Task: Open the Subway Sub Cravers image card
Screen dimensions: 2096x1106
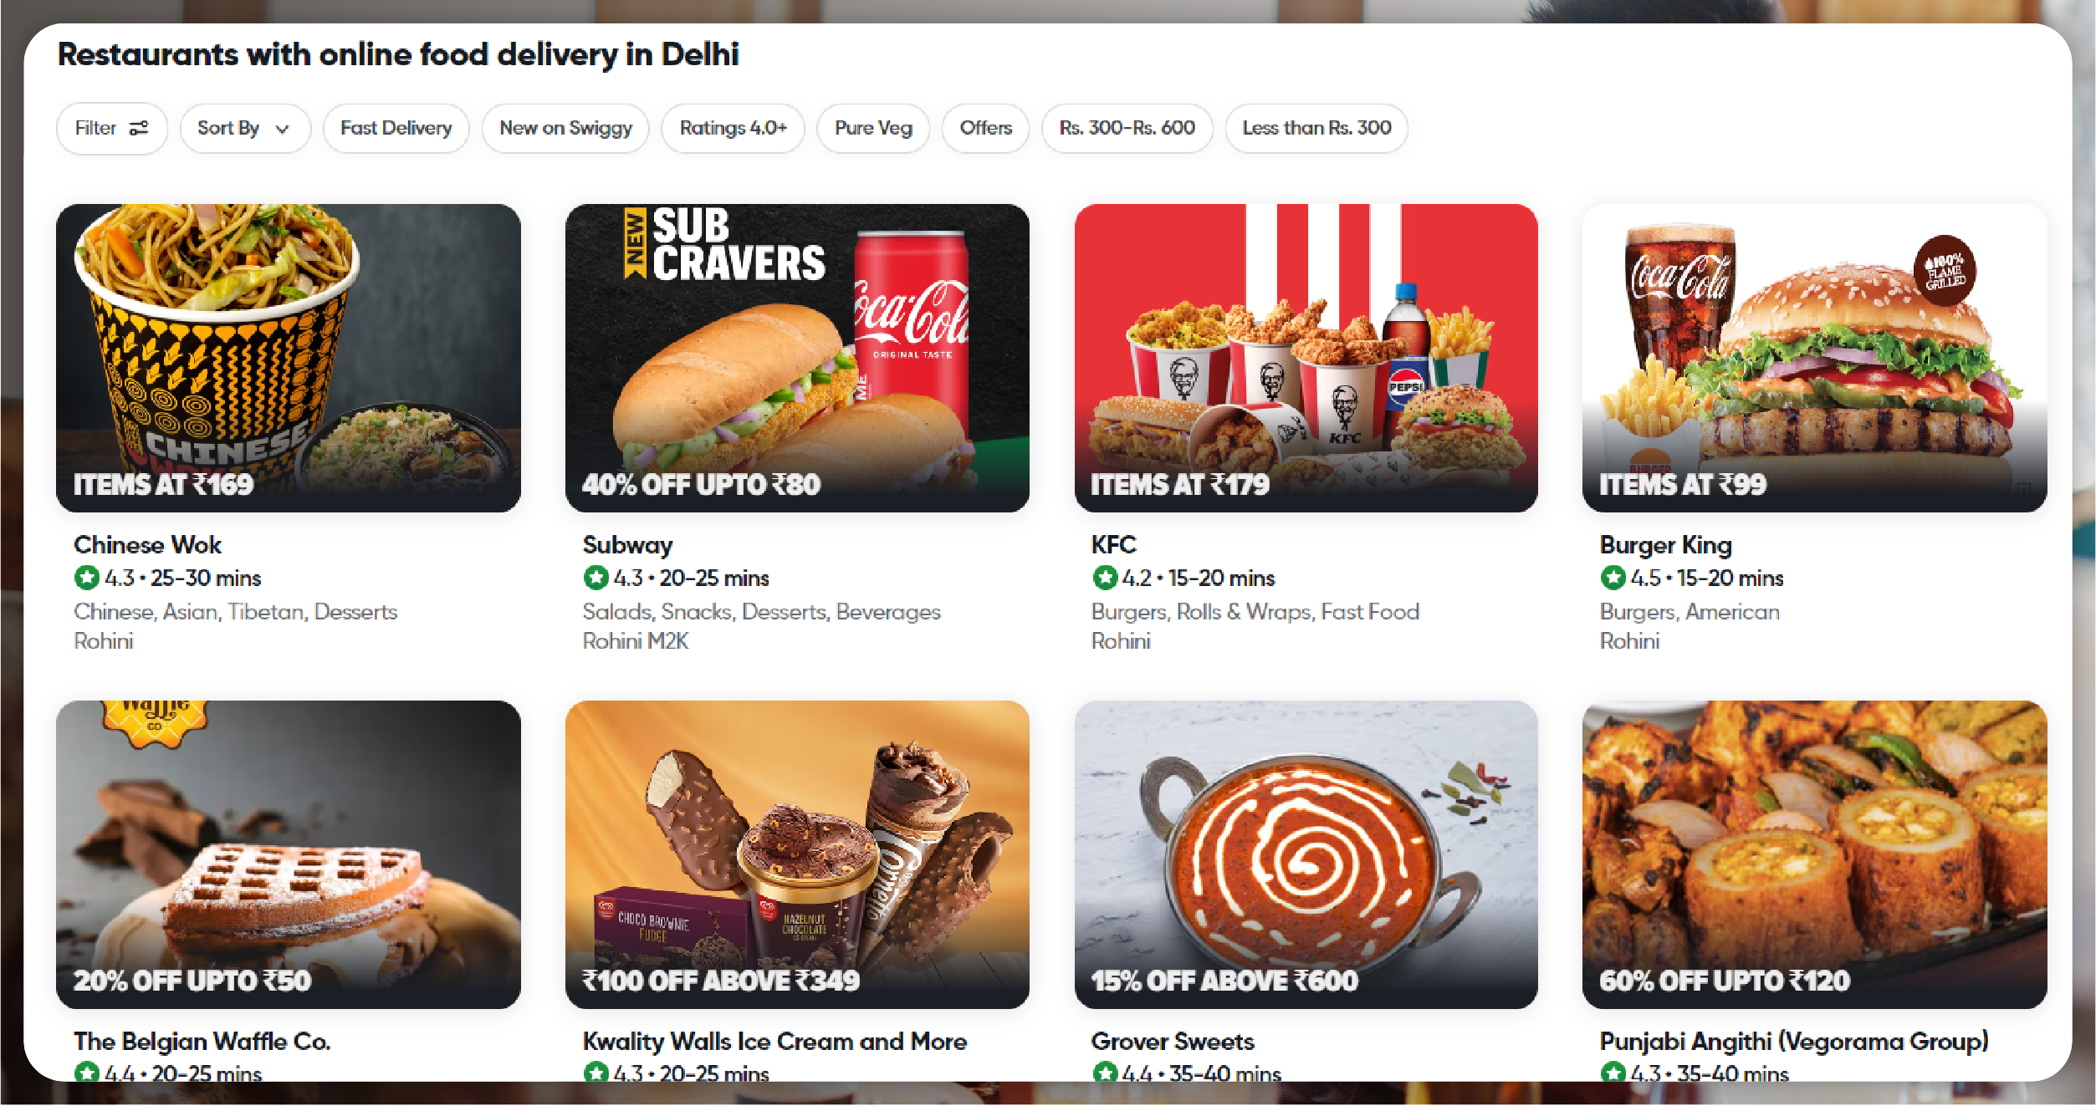Action: (x=797, y=358)
